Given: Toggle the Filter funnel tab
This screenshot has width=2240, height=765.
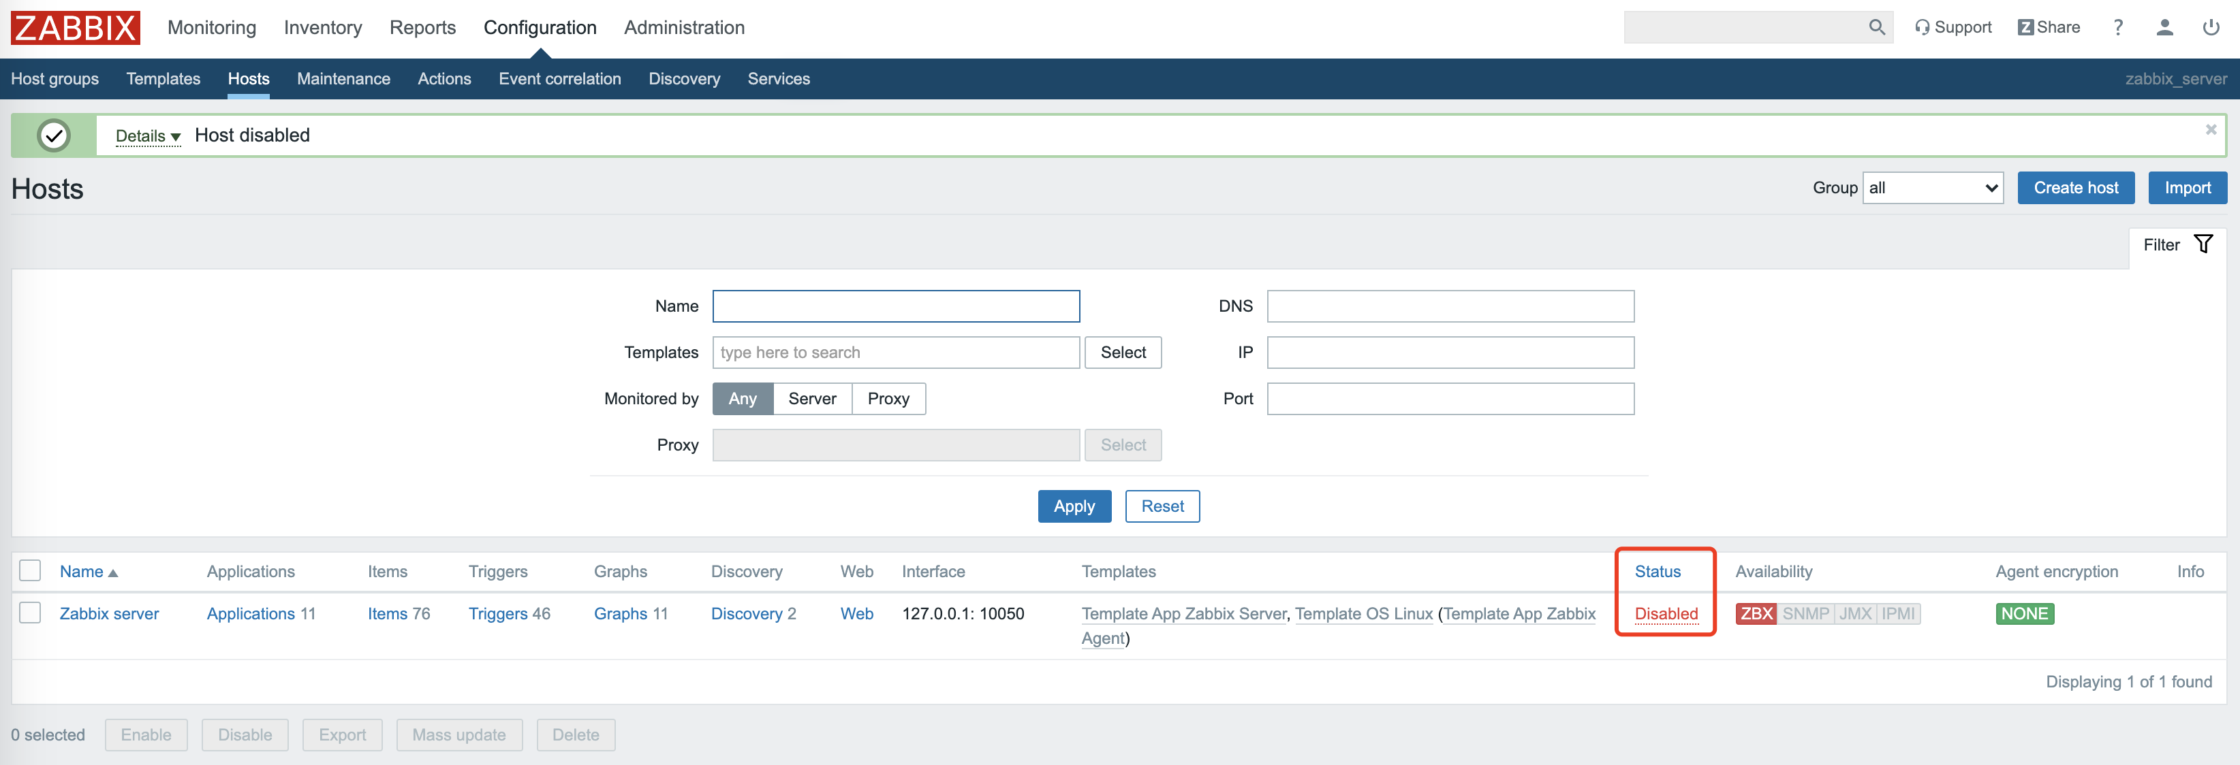Looking at the screenshot, I should pyautogui.click(x=2177, y=245).
